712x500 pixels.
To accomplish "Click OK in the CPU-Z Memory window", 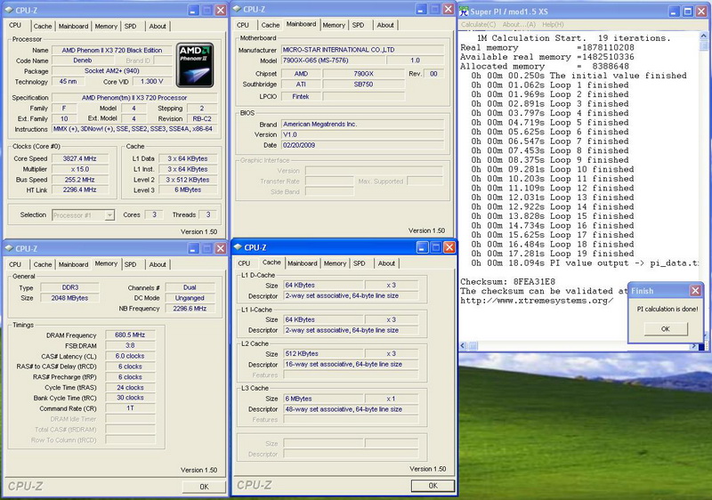I will point(204,487).
